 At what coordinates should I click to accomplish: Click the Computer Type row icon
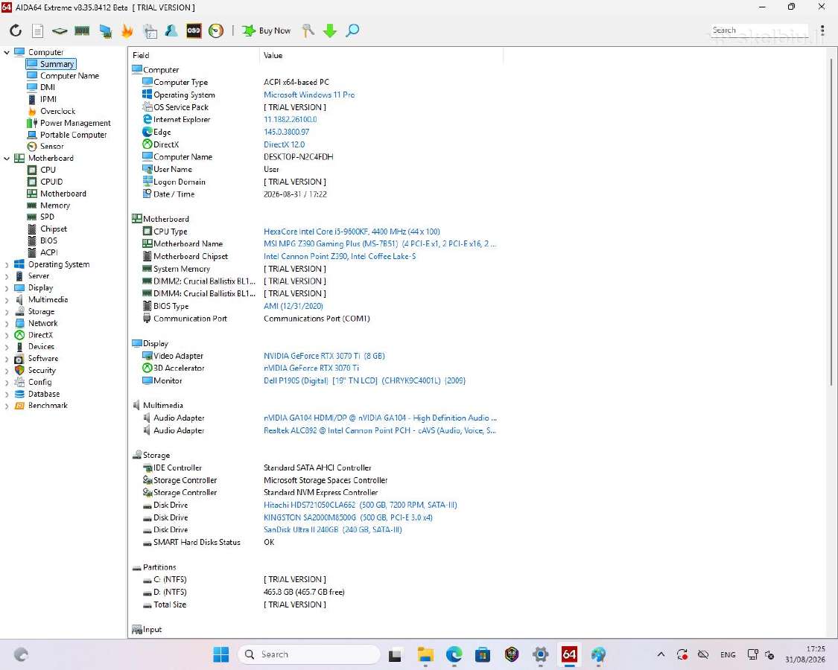click(147, 82)
